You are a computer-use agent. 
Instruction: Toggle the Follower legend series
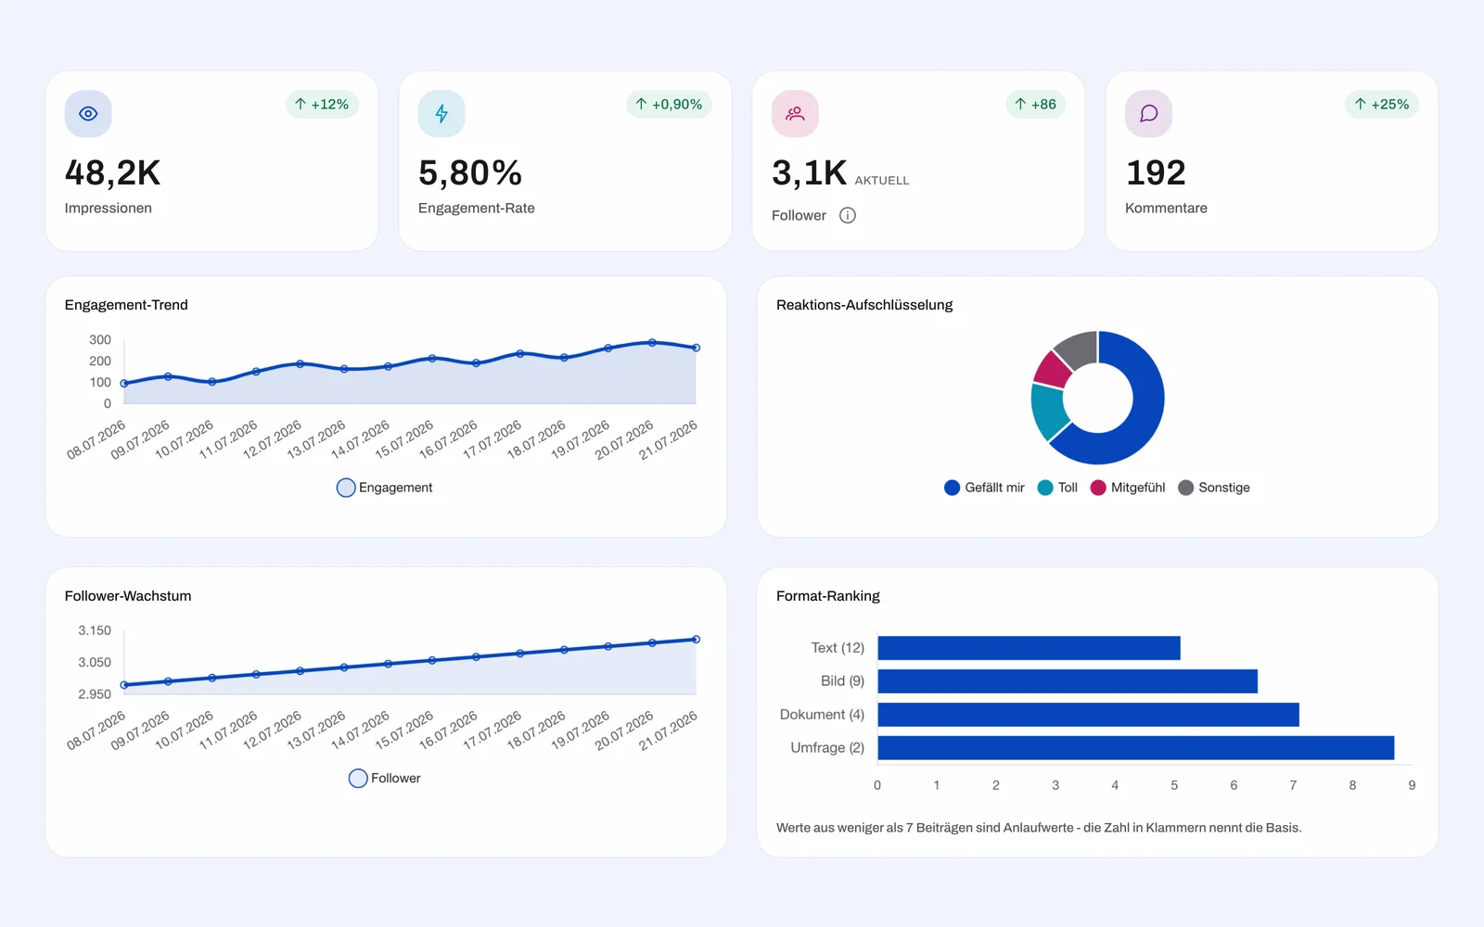pos(385,779)
